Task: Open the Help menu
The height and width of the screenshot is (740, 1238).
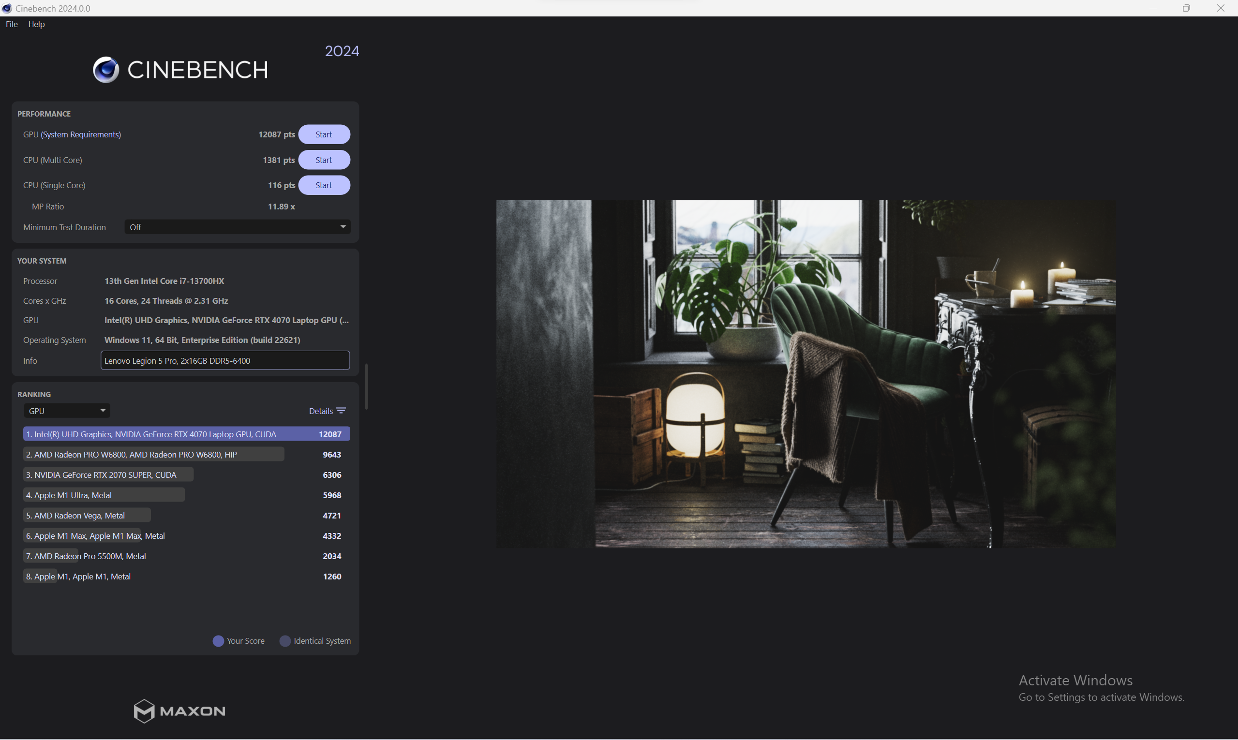Action: pos(36,24)
